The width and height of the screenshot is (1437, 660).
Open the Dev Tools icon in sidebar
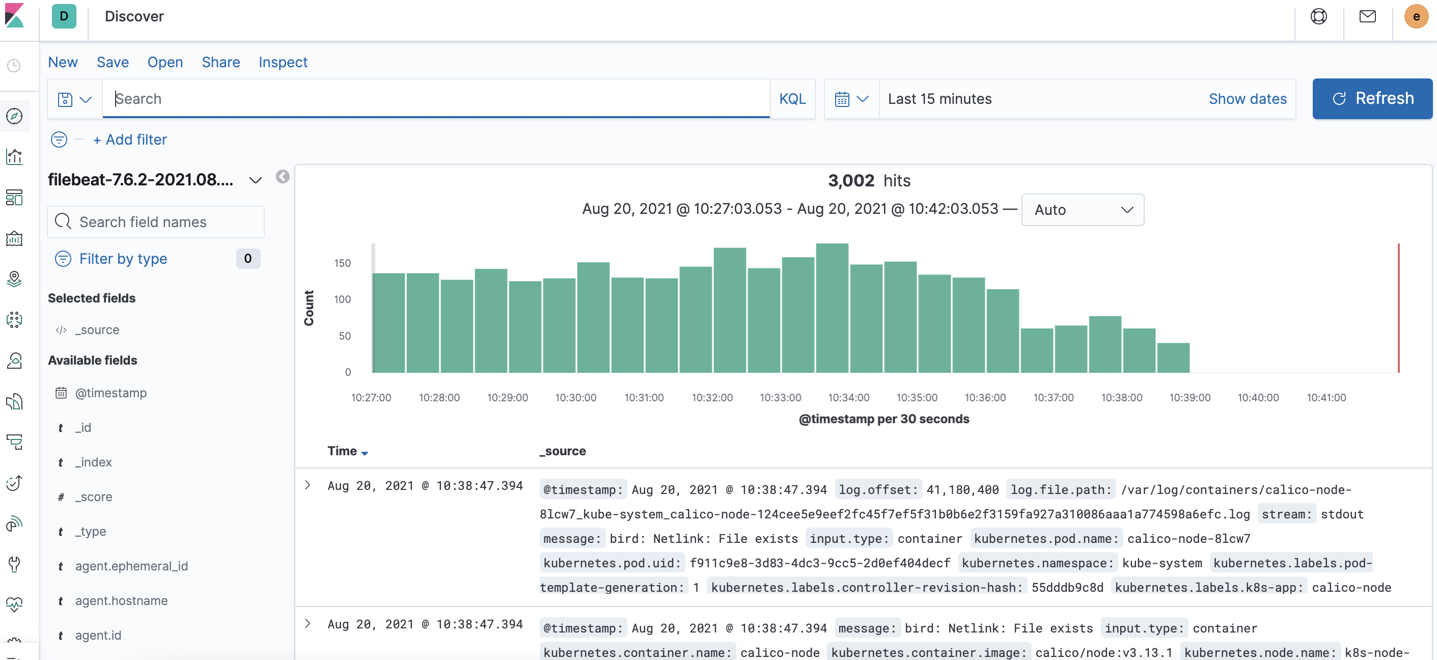14,564
